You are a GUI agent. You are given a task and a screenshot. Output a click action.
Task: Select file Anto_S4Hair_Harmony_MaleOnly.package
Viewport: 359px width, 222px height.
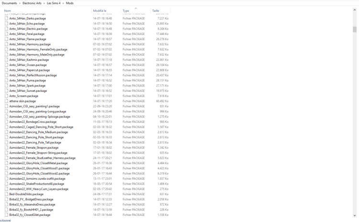pyautogui.click(x=37, y=55)
